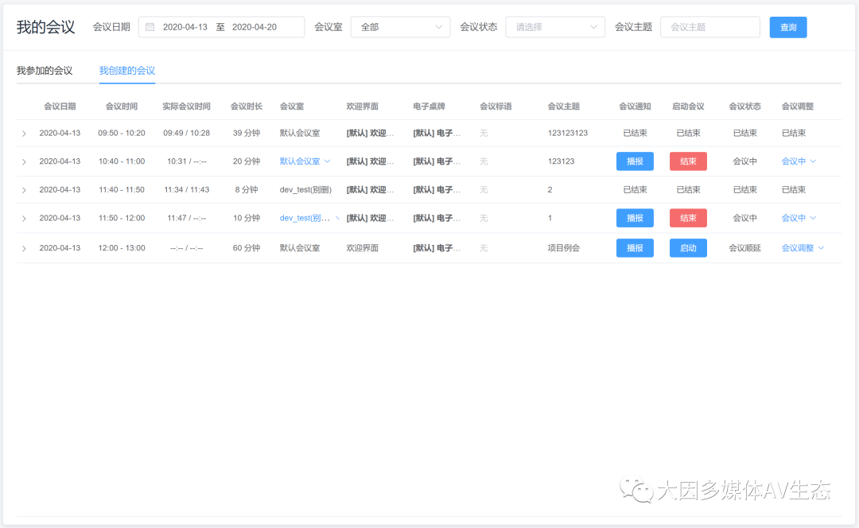Expand the first meeting row 123123123
The width and height of the screenshot is (859, 528).
pos(24,133)
